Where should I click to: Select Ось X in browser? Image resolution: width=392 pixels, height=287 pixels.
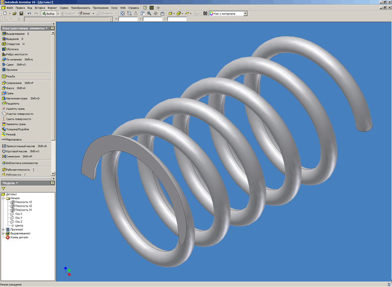(x=17, y=214)
